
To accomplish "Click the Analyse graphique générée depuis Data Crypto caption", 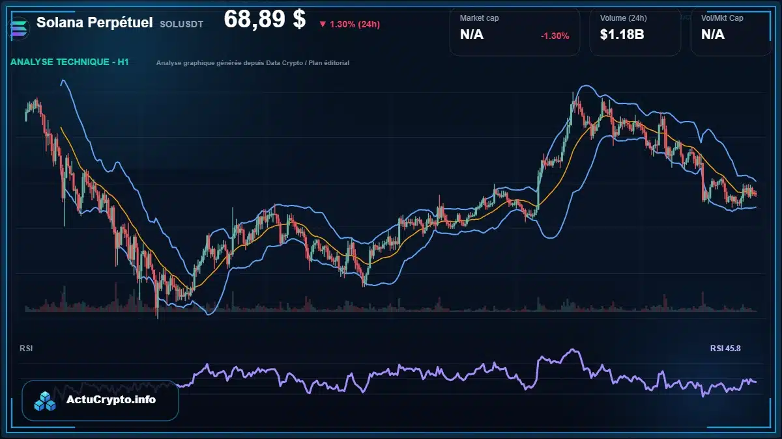I will 253,63.
